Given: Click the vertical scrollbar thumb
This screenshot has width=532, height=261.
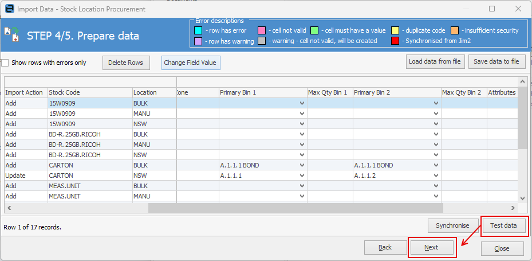Looking at the screenshot, I should [522, 118].
